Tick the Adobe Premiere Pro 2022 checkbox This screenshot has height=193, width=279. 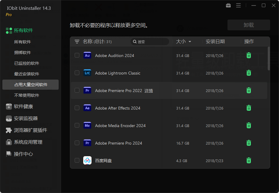[77, 90]
